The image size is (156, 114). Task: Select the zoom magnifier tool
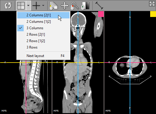pos(75,6)
